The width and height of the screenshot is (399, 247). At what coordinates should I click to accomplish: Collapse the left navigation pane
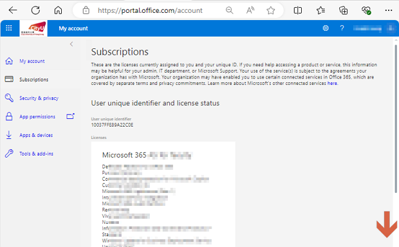coord(71,44)
